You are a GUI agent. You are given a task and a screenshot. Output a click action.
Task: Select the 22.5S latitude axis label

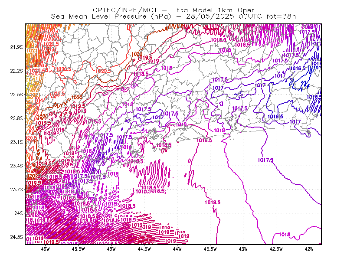point(16,95)
